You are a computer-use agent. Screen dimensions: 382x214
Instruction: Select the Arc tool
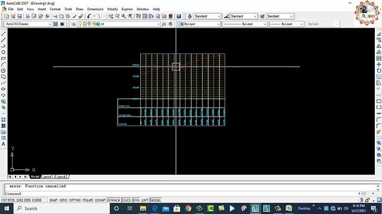click(x=4, y=65)
